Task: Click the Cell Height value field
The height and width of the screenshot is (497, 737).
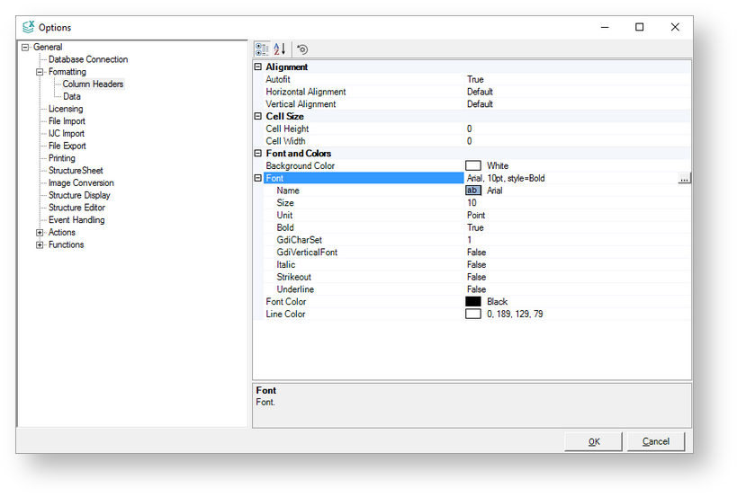Action: 576,129
